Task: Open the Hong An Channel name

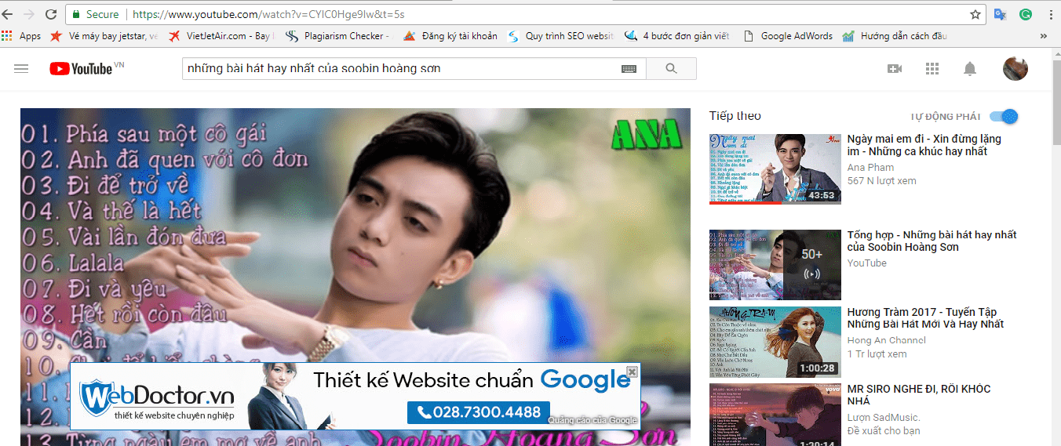Action: (887, 340)
